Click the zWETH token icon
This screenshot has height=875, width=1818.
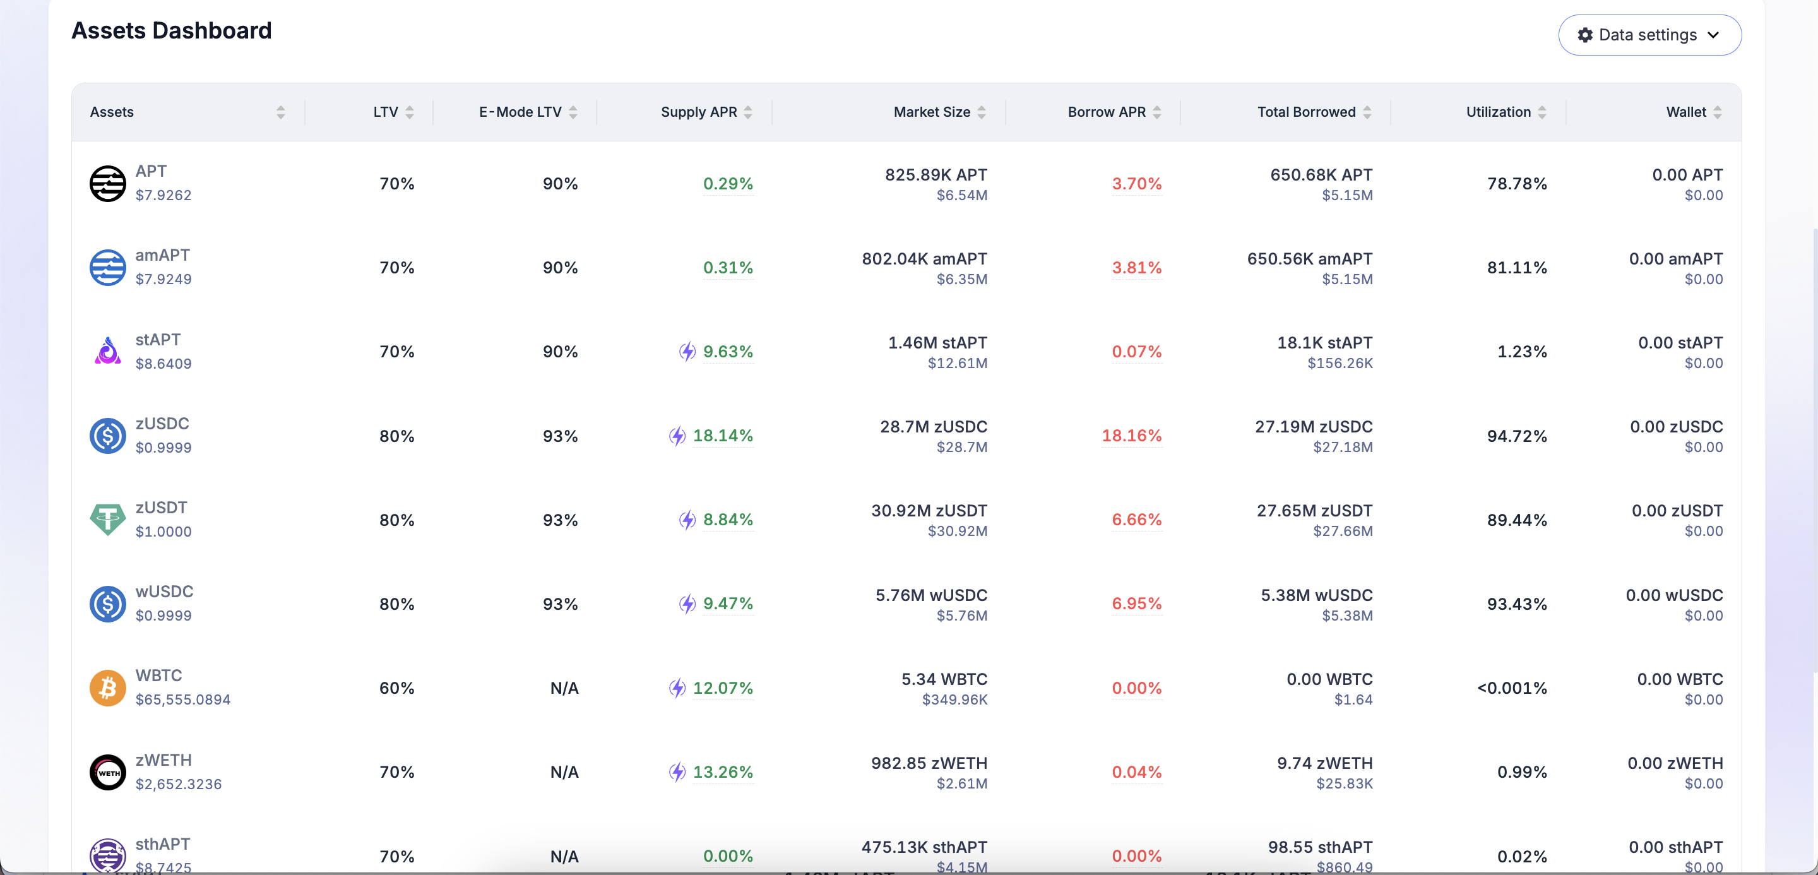(107, 772)
